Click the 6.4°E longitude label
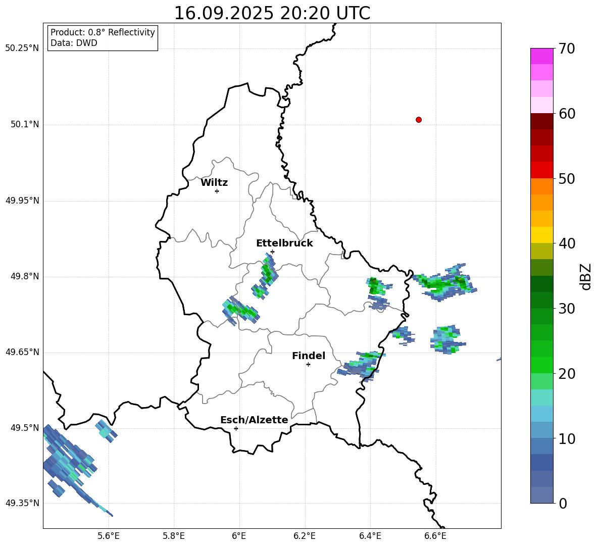Viewport: 598px width, 546px height. coord(370,536)
